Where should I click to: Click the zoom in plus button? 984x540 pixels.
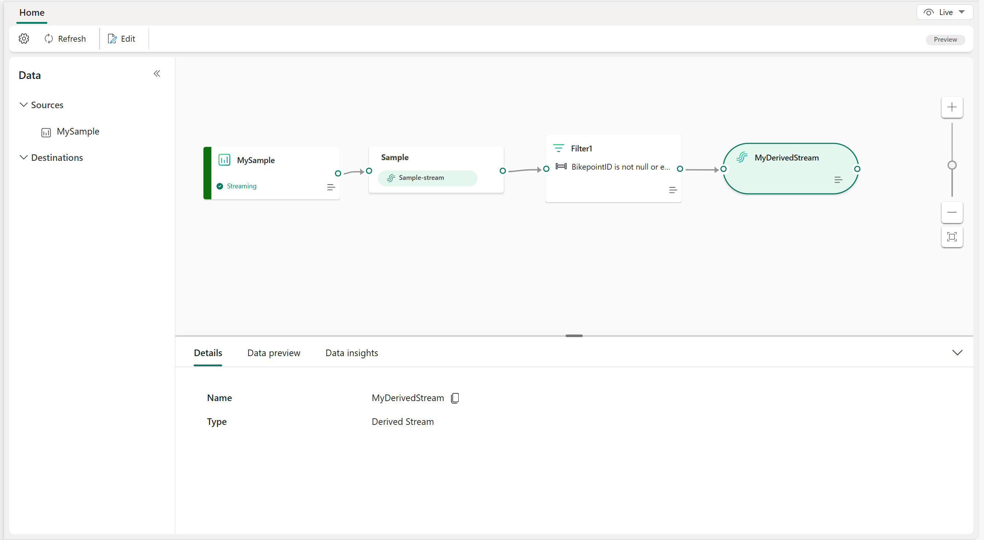(x=952, y=106)
